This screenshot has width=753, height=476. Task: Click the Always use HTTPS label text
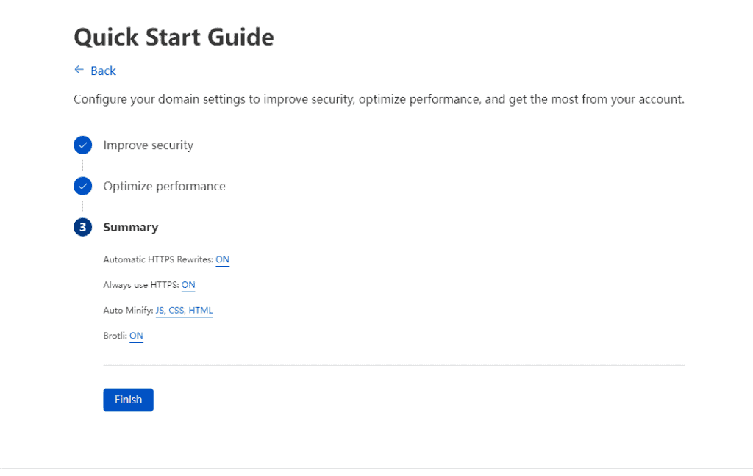point(141,285)
